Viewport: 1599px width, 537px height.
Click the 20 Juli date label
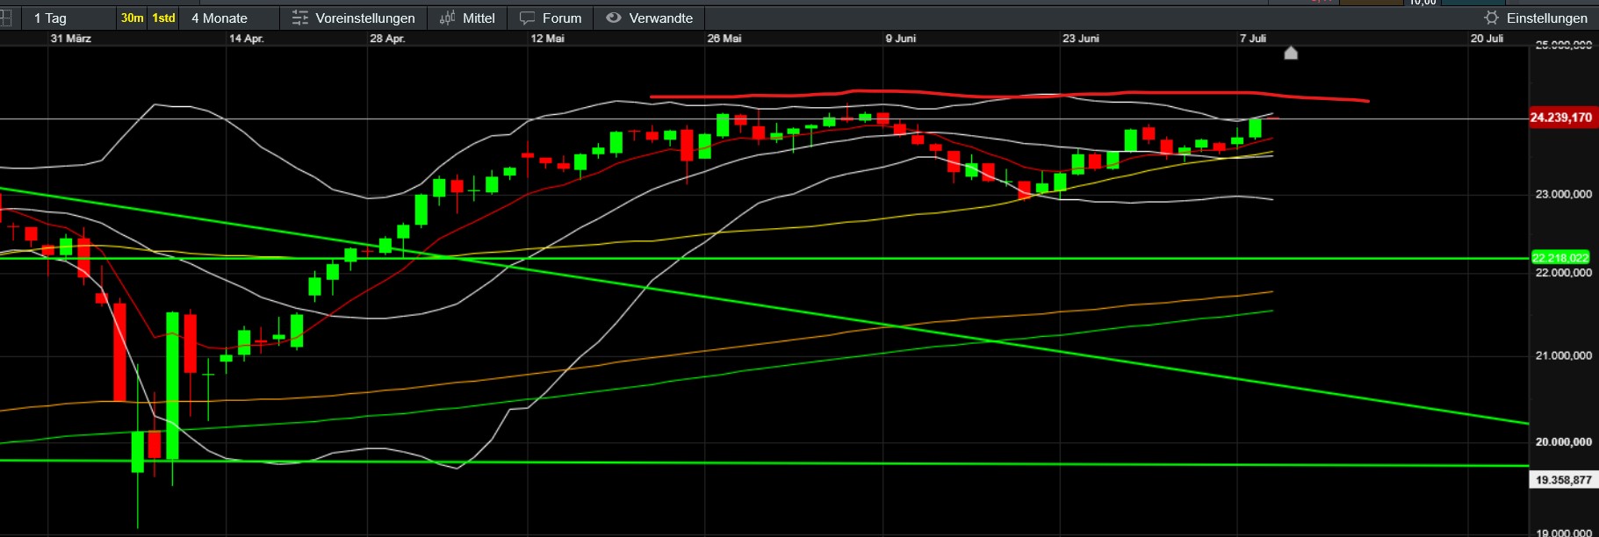[1487, 39]
